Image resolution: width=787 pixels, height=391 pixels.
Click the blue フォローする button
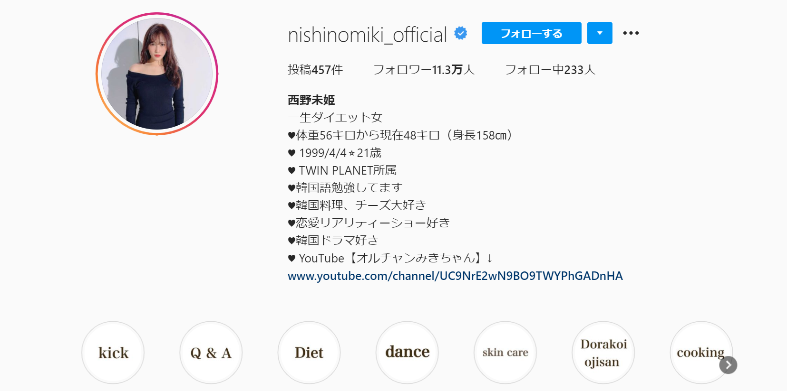tap(531, 33)
